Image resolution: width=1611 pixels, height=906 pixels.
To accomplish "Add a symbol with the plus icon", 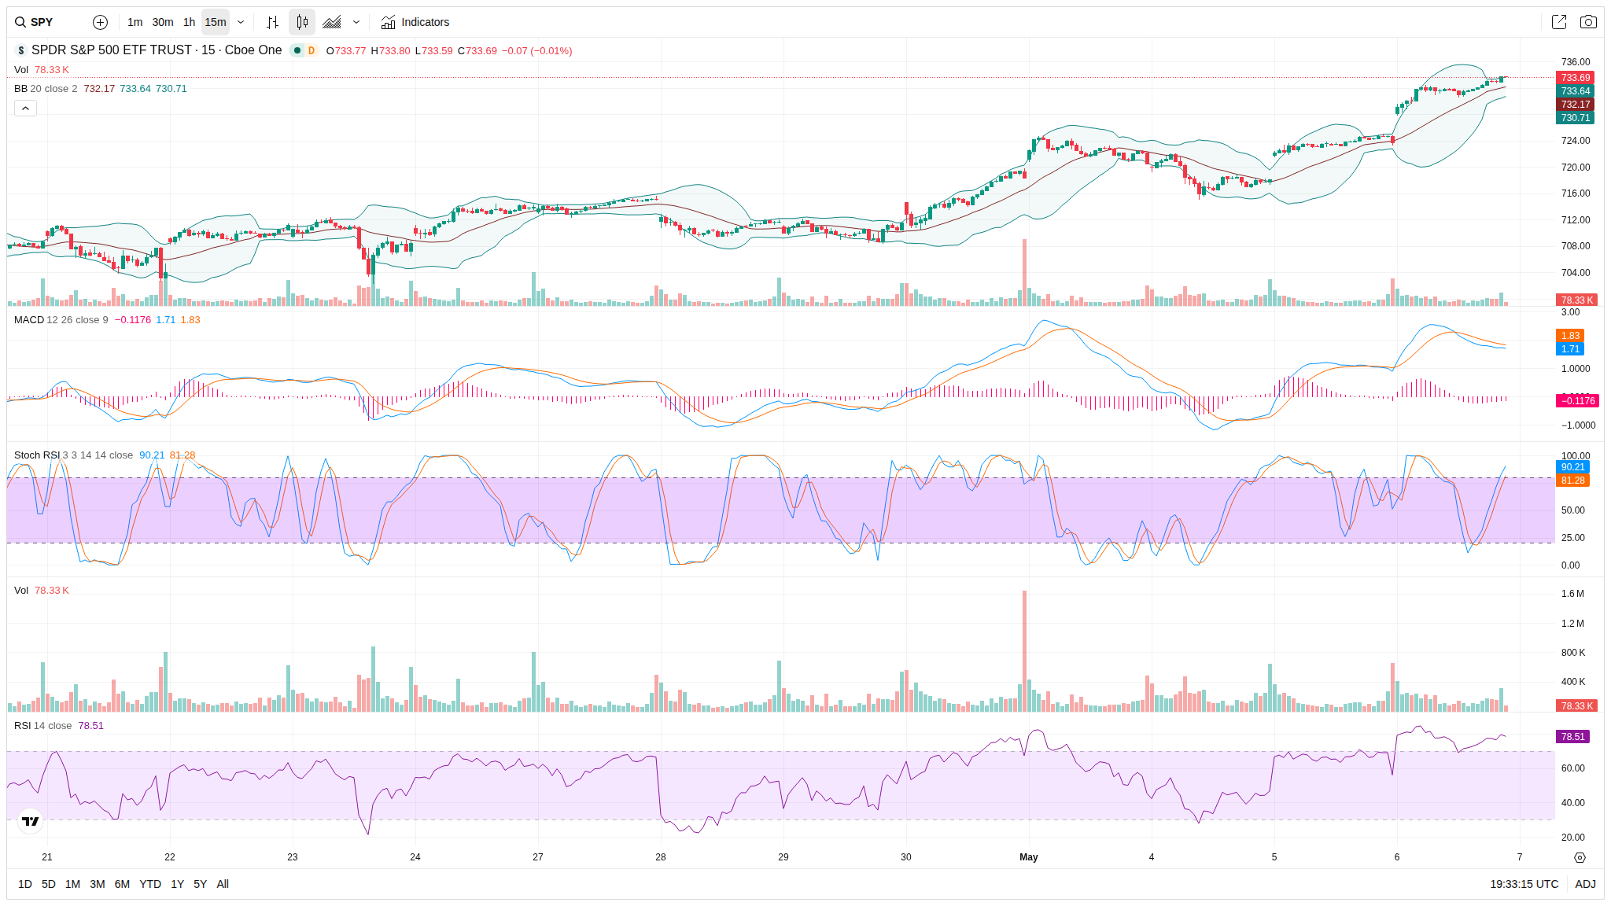I will pyautogui.click(x=100, y=22).
